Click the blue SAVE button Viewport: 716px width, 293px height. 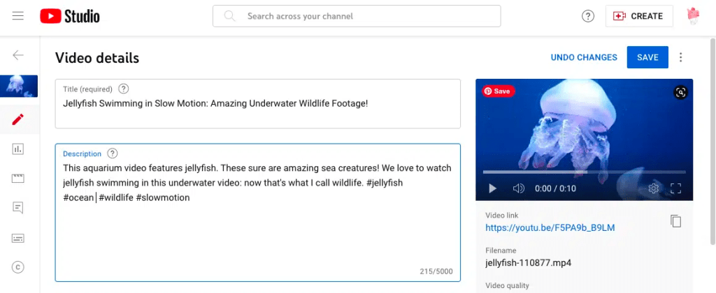647,57
